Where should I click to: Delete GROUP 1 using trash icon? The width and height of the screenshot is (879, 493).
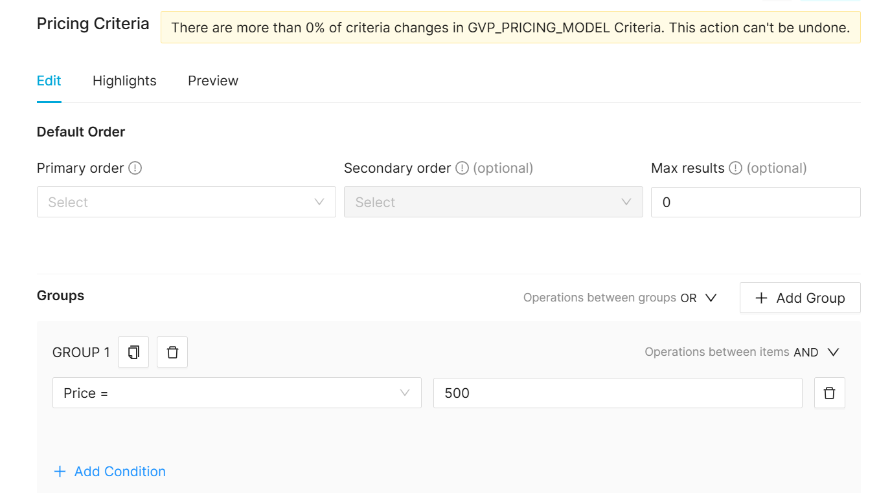point(172,352)
